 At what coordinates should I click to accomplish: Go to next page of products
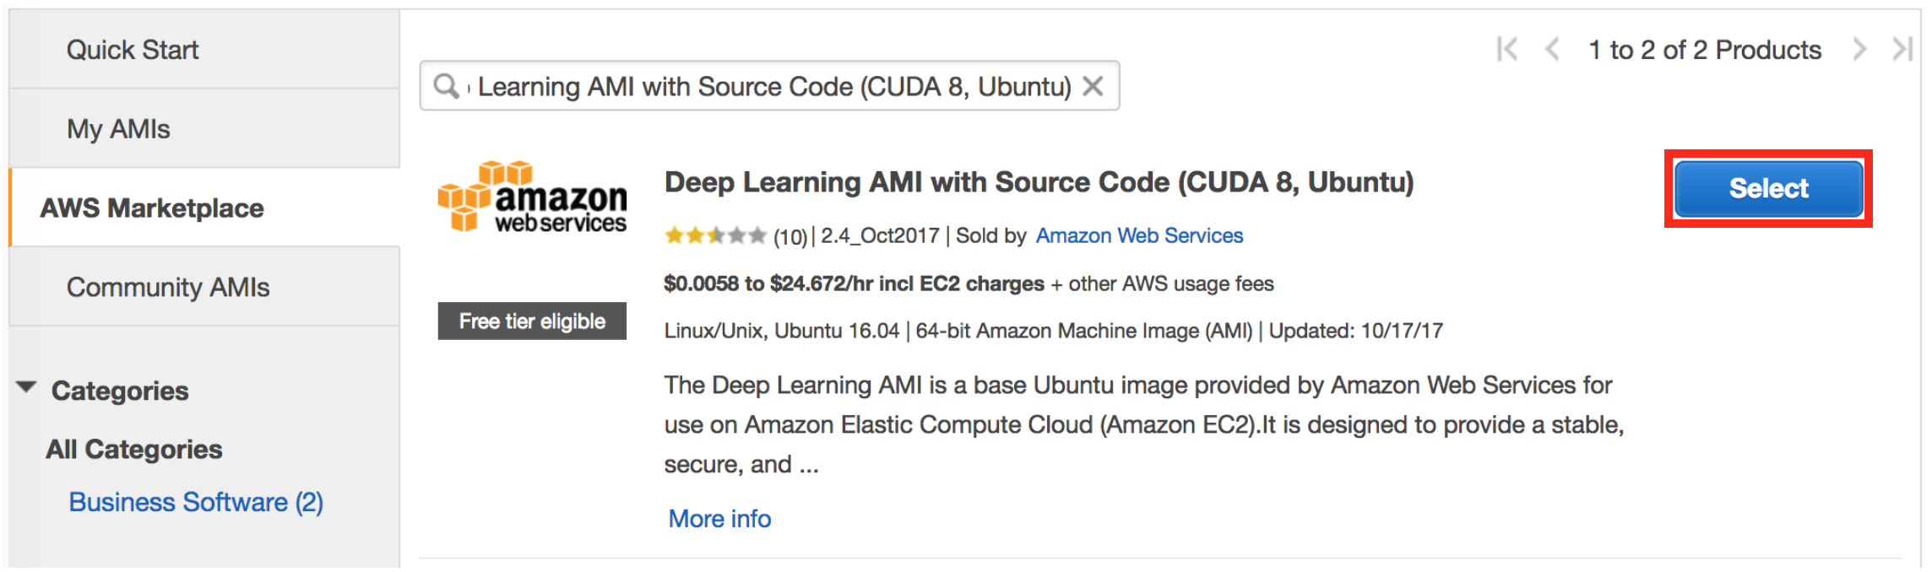tap(1859, 50)
